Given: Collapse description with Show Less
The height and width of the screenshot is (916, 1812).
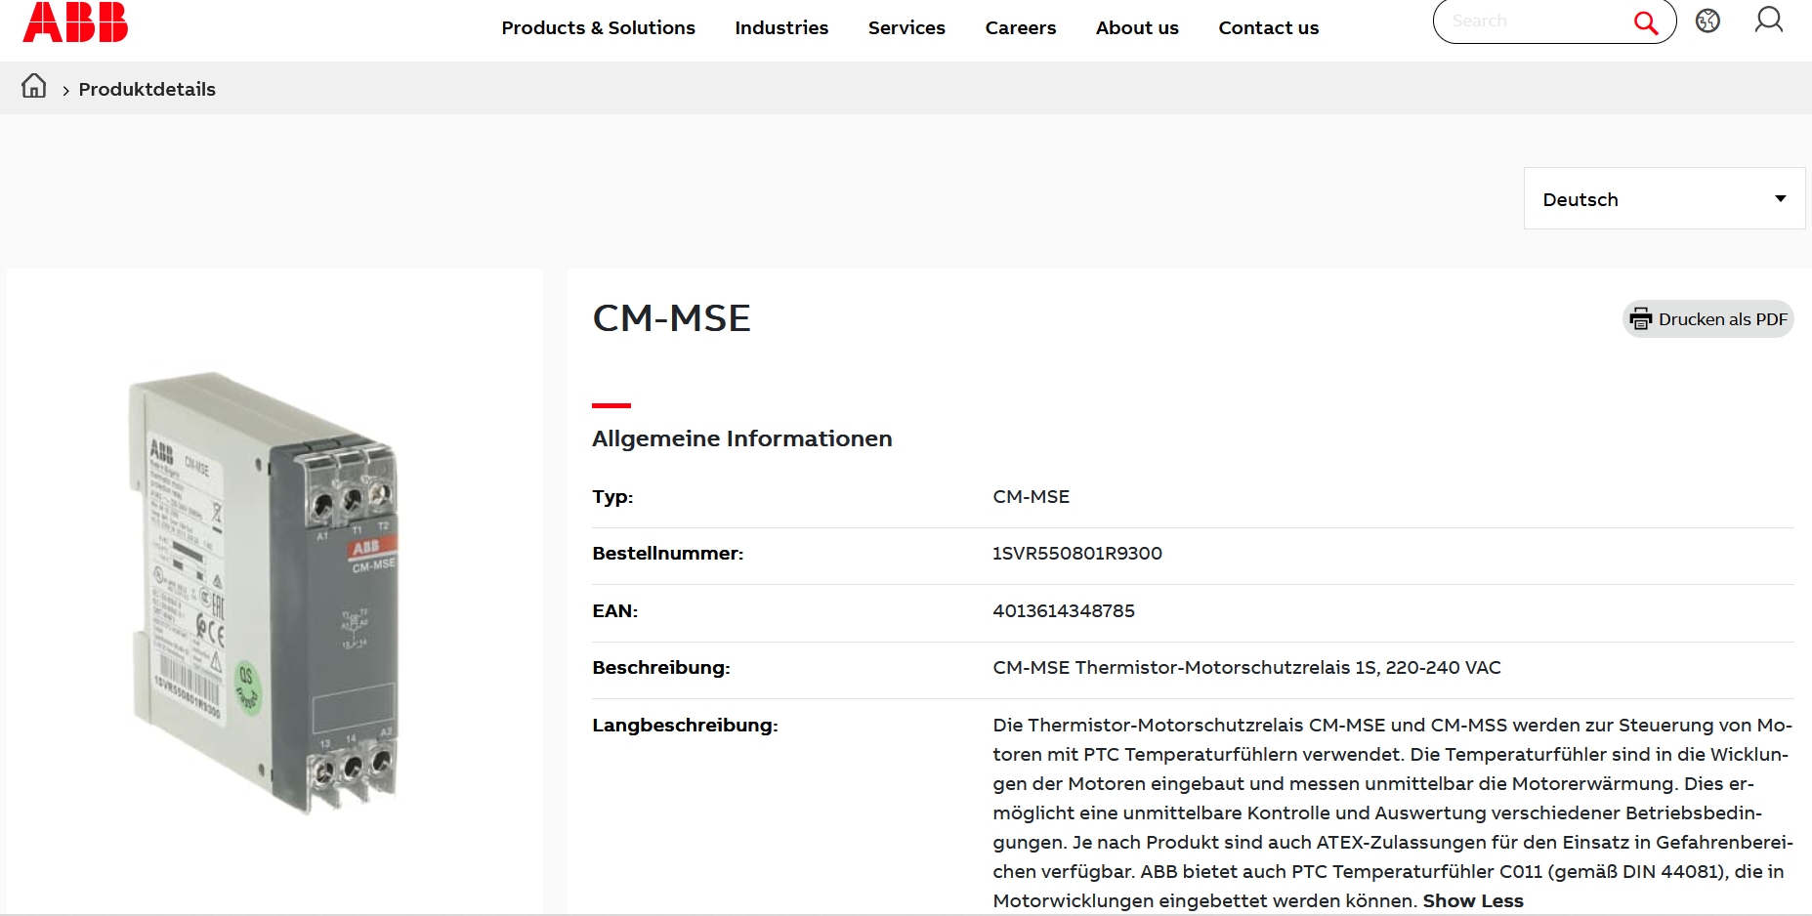Looking at the screenshot, I should (1473, 900).
